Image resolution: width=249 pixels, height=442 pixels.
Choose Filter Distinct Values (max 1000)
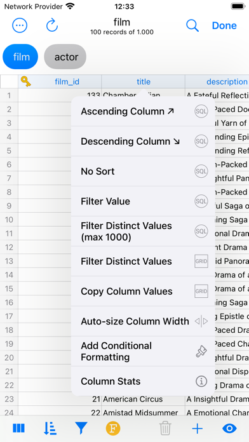pos(143,231)
